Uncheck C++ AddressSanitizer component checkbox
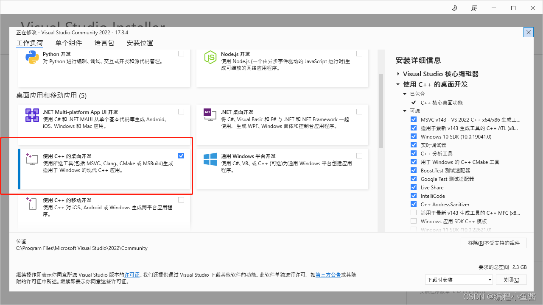This screenshot has height=305, width=543. tap(414, 204)
